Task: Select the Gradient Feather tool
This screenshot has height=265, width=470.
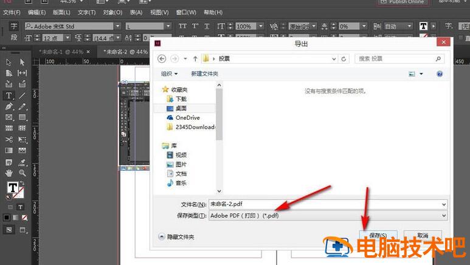Action: click(x=22, y=150)
